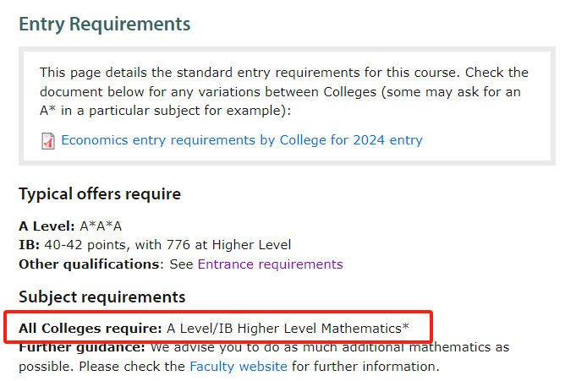The height and width of the screenshot is (381, 576).
Task: Click the paragraph starting This page details
Action: (x=284, y=91)
